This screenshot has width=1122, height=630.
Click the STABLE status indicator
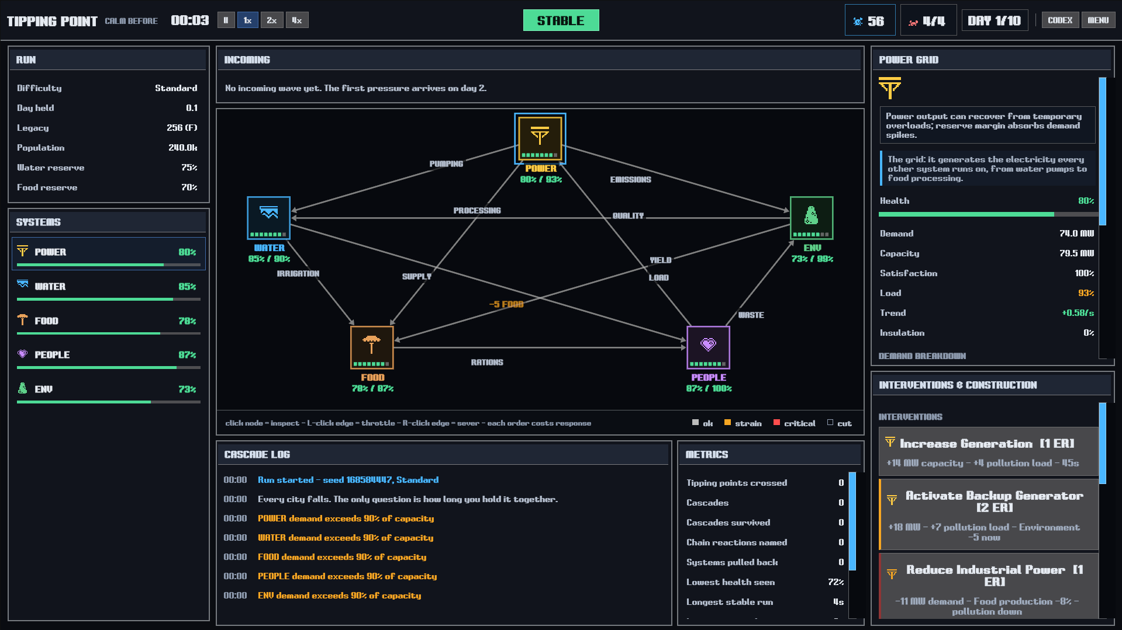click(561, 20)
